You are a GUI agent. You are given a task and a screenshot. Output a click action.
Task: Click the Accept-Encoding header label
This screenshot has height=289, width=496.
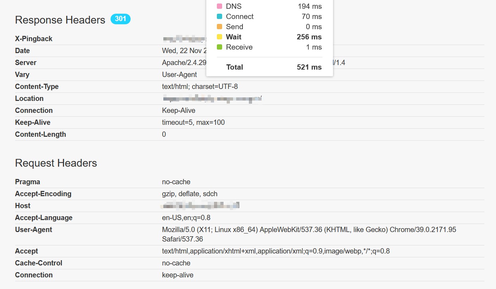tap(43, 194)
